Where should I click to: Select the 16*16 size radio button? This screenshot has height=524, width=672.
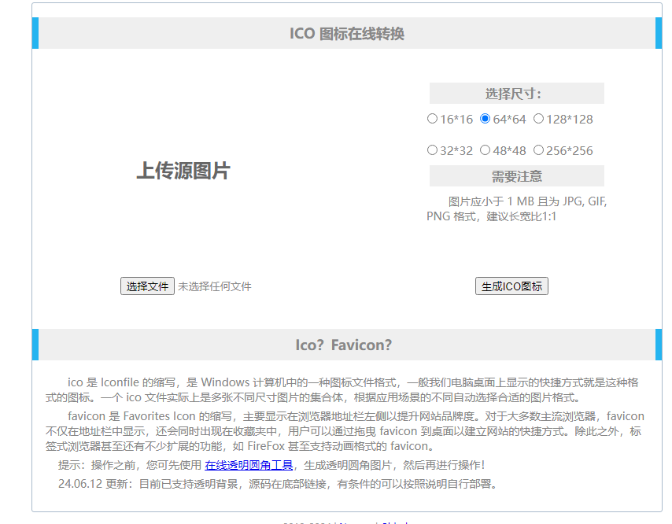pyautogui.click(x=432, y=119)
